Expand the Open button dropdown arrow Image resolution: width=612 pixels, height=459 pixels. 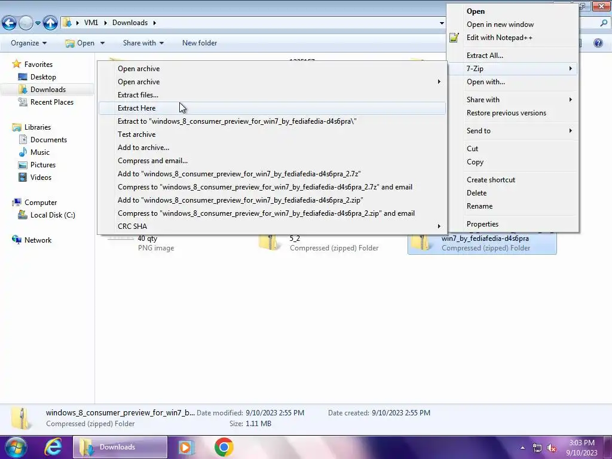(x=102, y=43)
